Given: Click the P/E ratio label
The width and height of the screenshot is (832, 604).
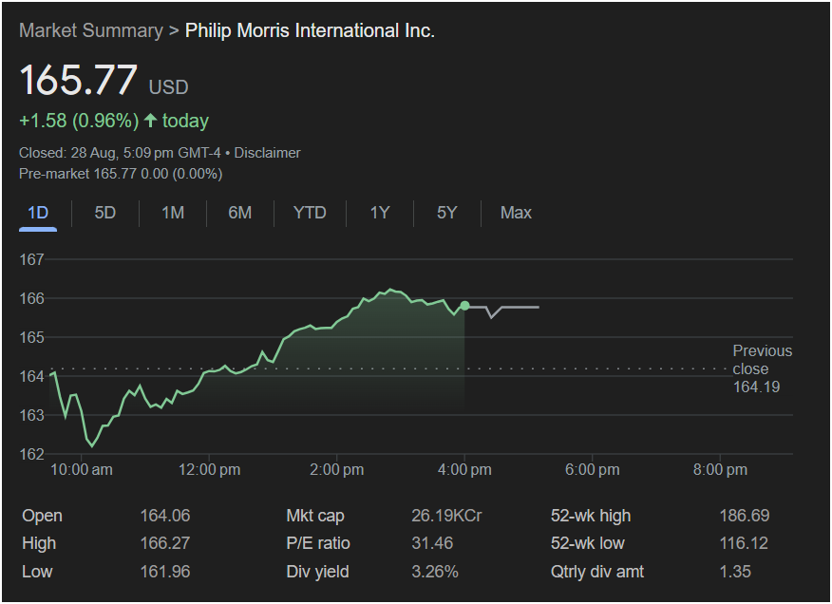Looking at the screenshot, I should point(318,543).
